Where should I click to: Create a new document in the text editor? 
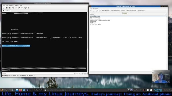(x=3, y=8)
